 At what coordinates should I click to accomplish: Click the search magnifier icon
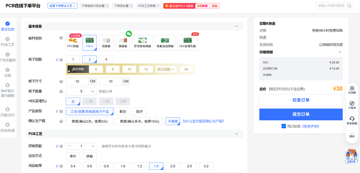click(x=349, y=6)
